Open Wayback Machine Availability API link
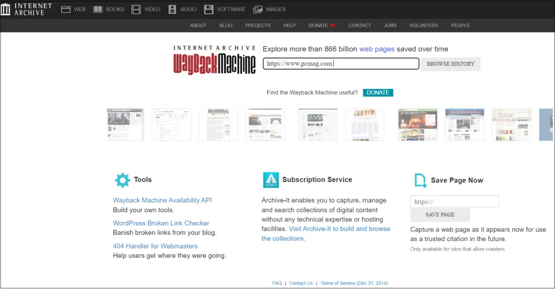555x289 pixels. coord(162,200)
